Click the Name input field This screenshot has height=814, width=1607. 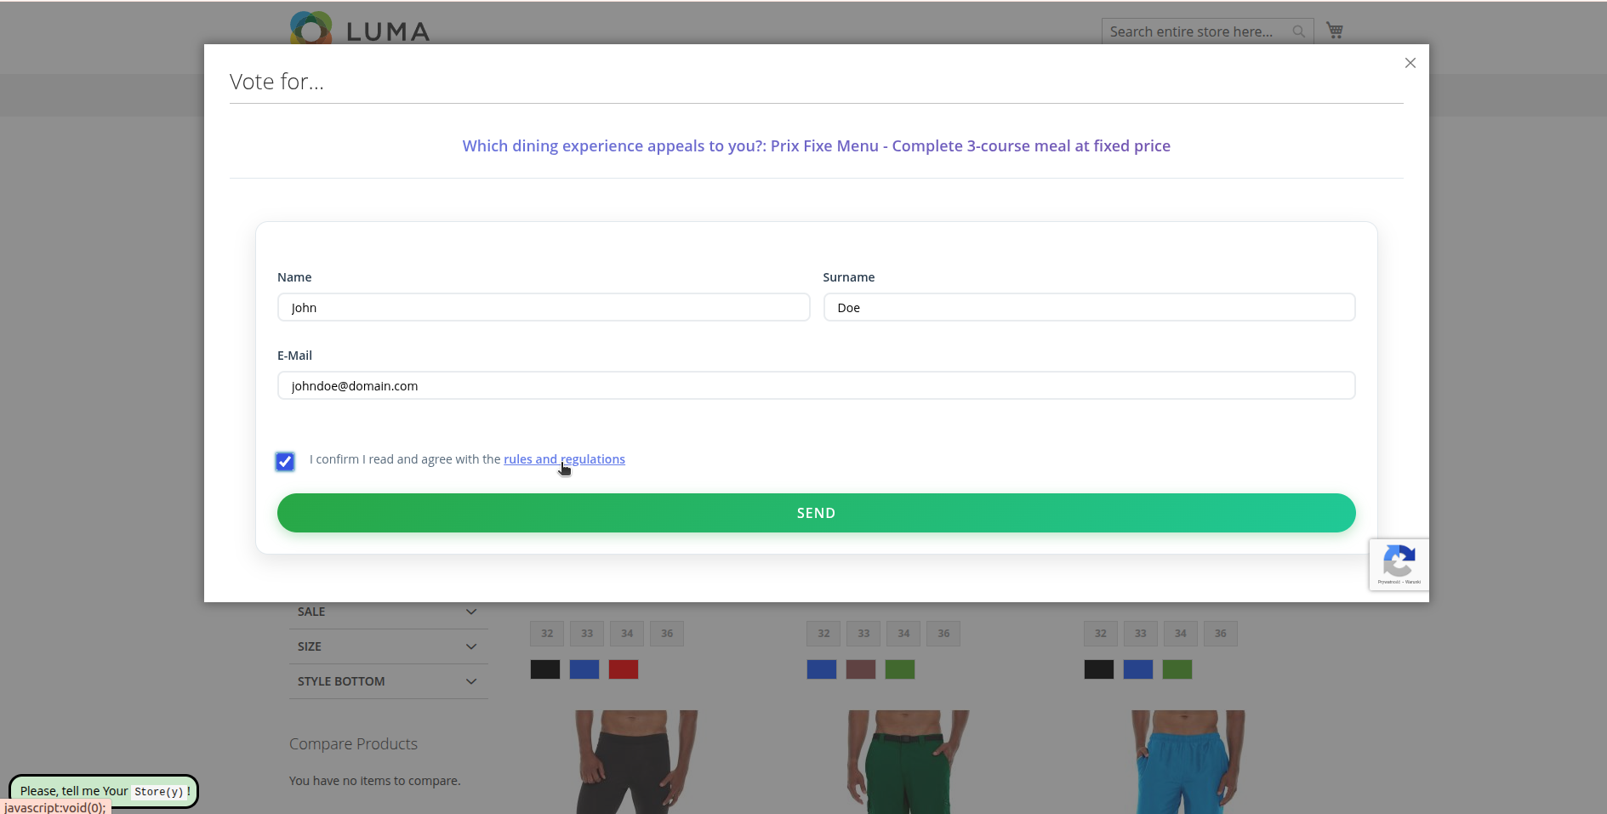543,307
